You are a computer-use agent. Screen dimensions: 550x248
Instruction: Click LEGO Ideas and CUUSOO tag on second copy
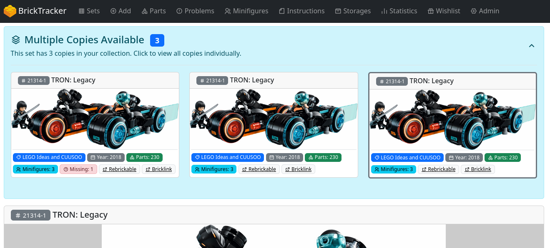pos(228,157)
